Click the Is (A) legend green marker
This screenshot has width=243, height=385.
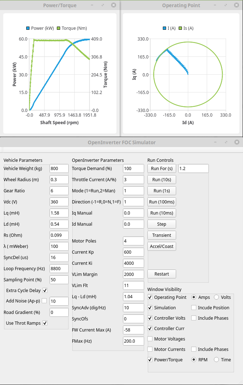(180, 28)
